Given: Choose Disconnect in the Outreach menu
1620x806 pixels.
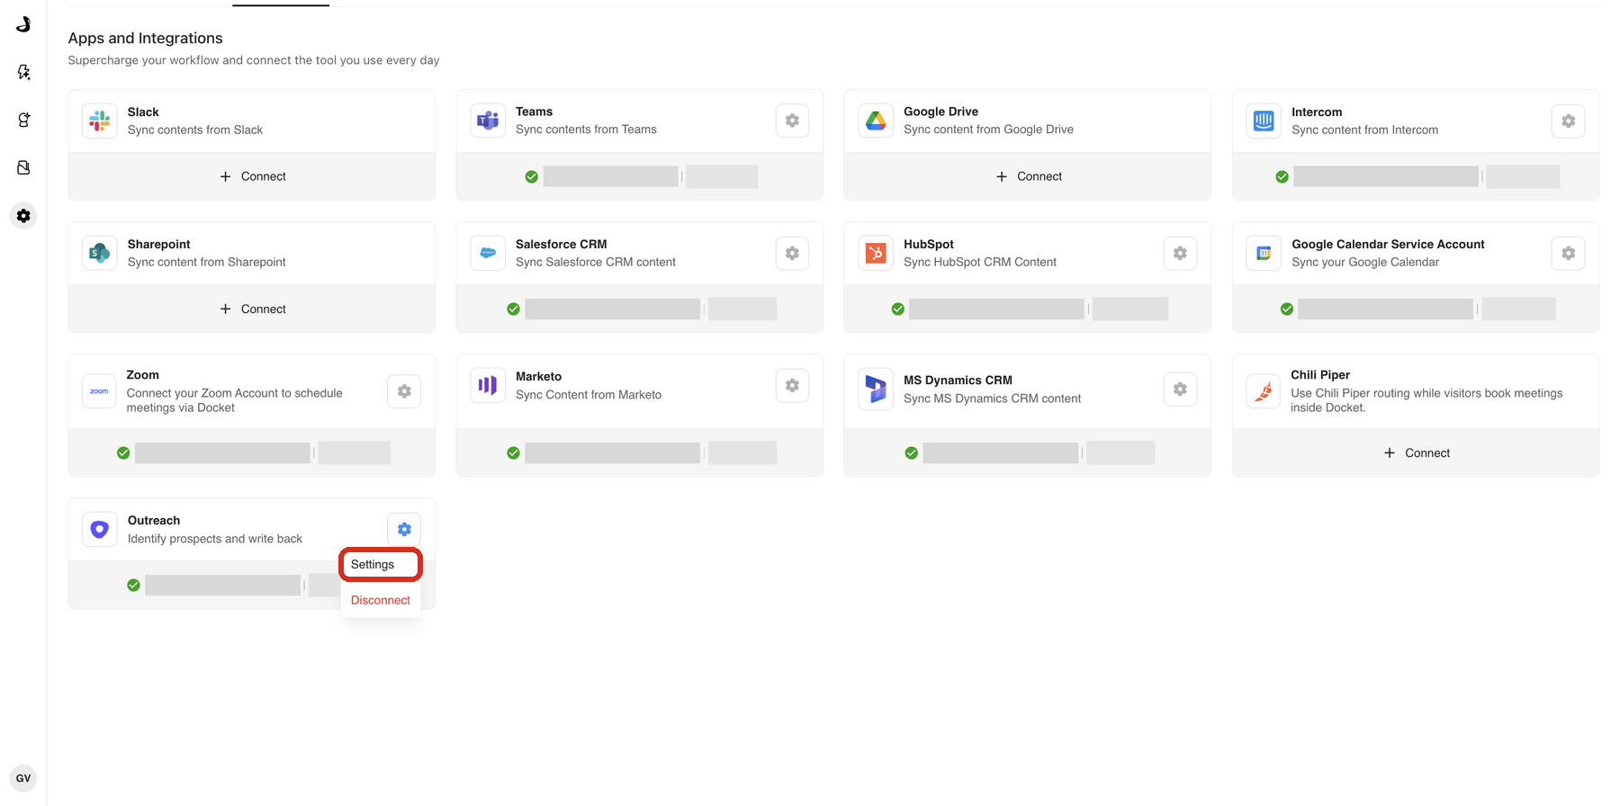Looking at the screenshot, I should pos(381,600).
